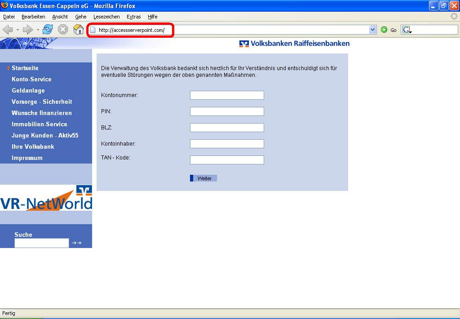Open the Back history dropdown arrow
This screenshot has width=460, height=319.
click(x=18, y=30)
